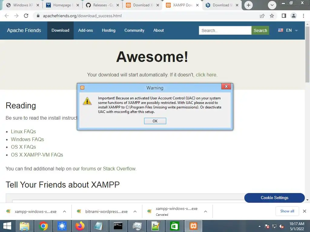Switch to the Homepage tab
This screenshot has height=232, width=310.
[x=62, y=5]
